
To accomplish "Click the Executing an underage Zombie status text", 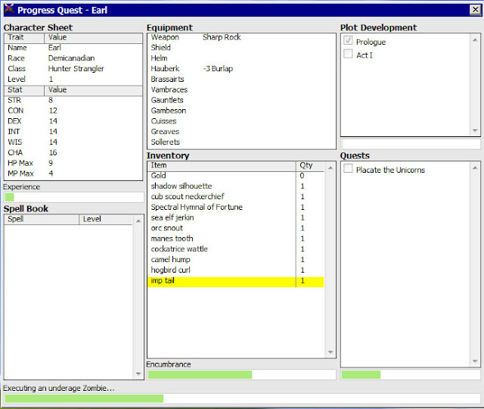I will coord(59,389).
